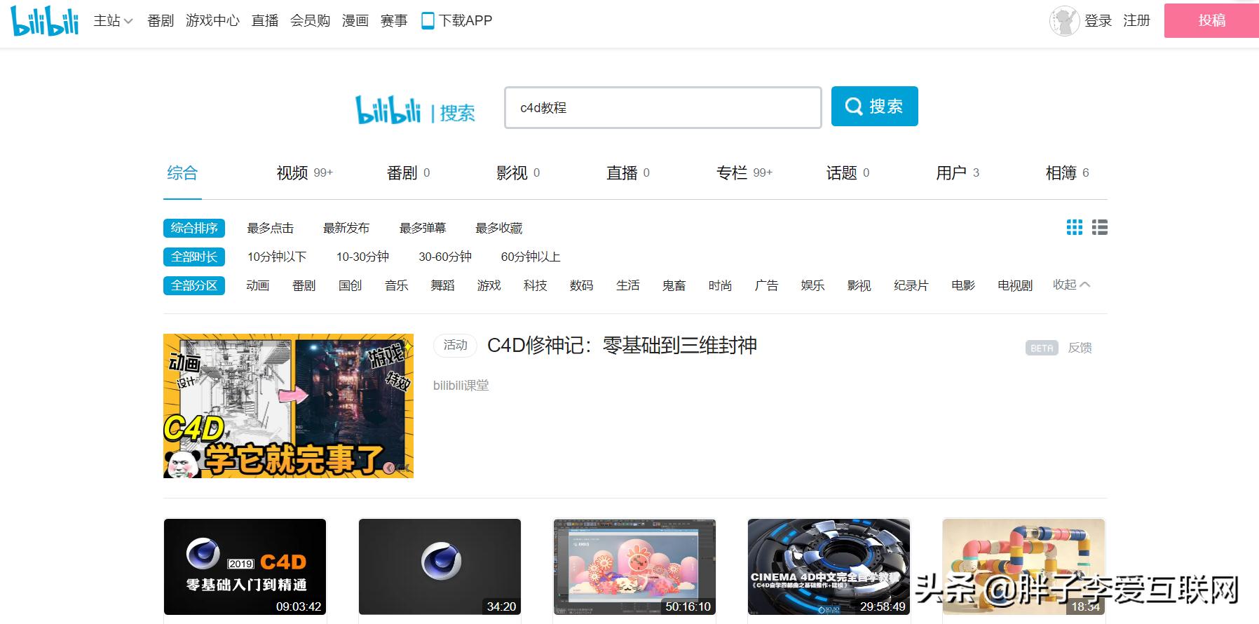Screen dimensions: 1259x624
Task: Click the bilibili课堂 author link
Action: (461, 386)
